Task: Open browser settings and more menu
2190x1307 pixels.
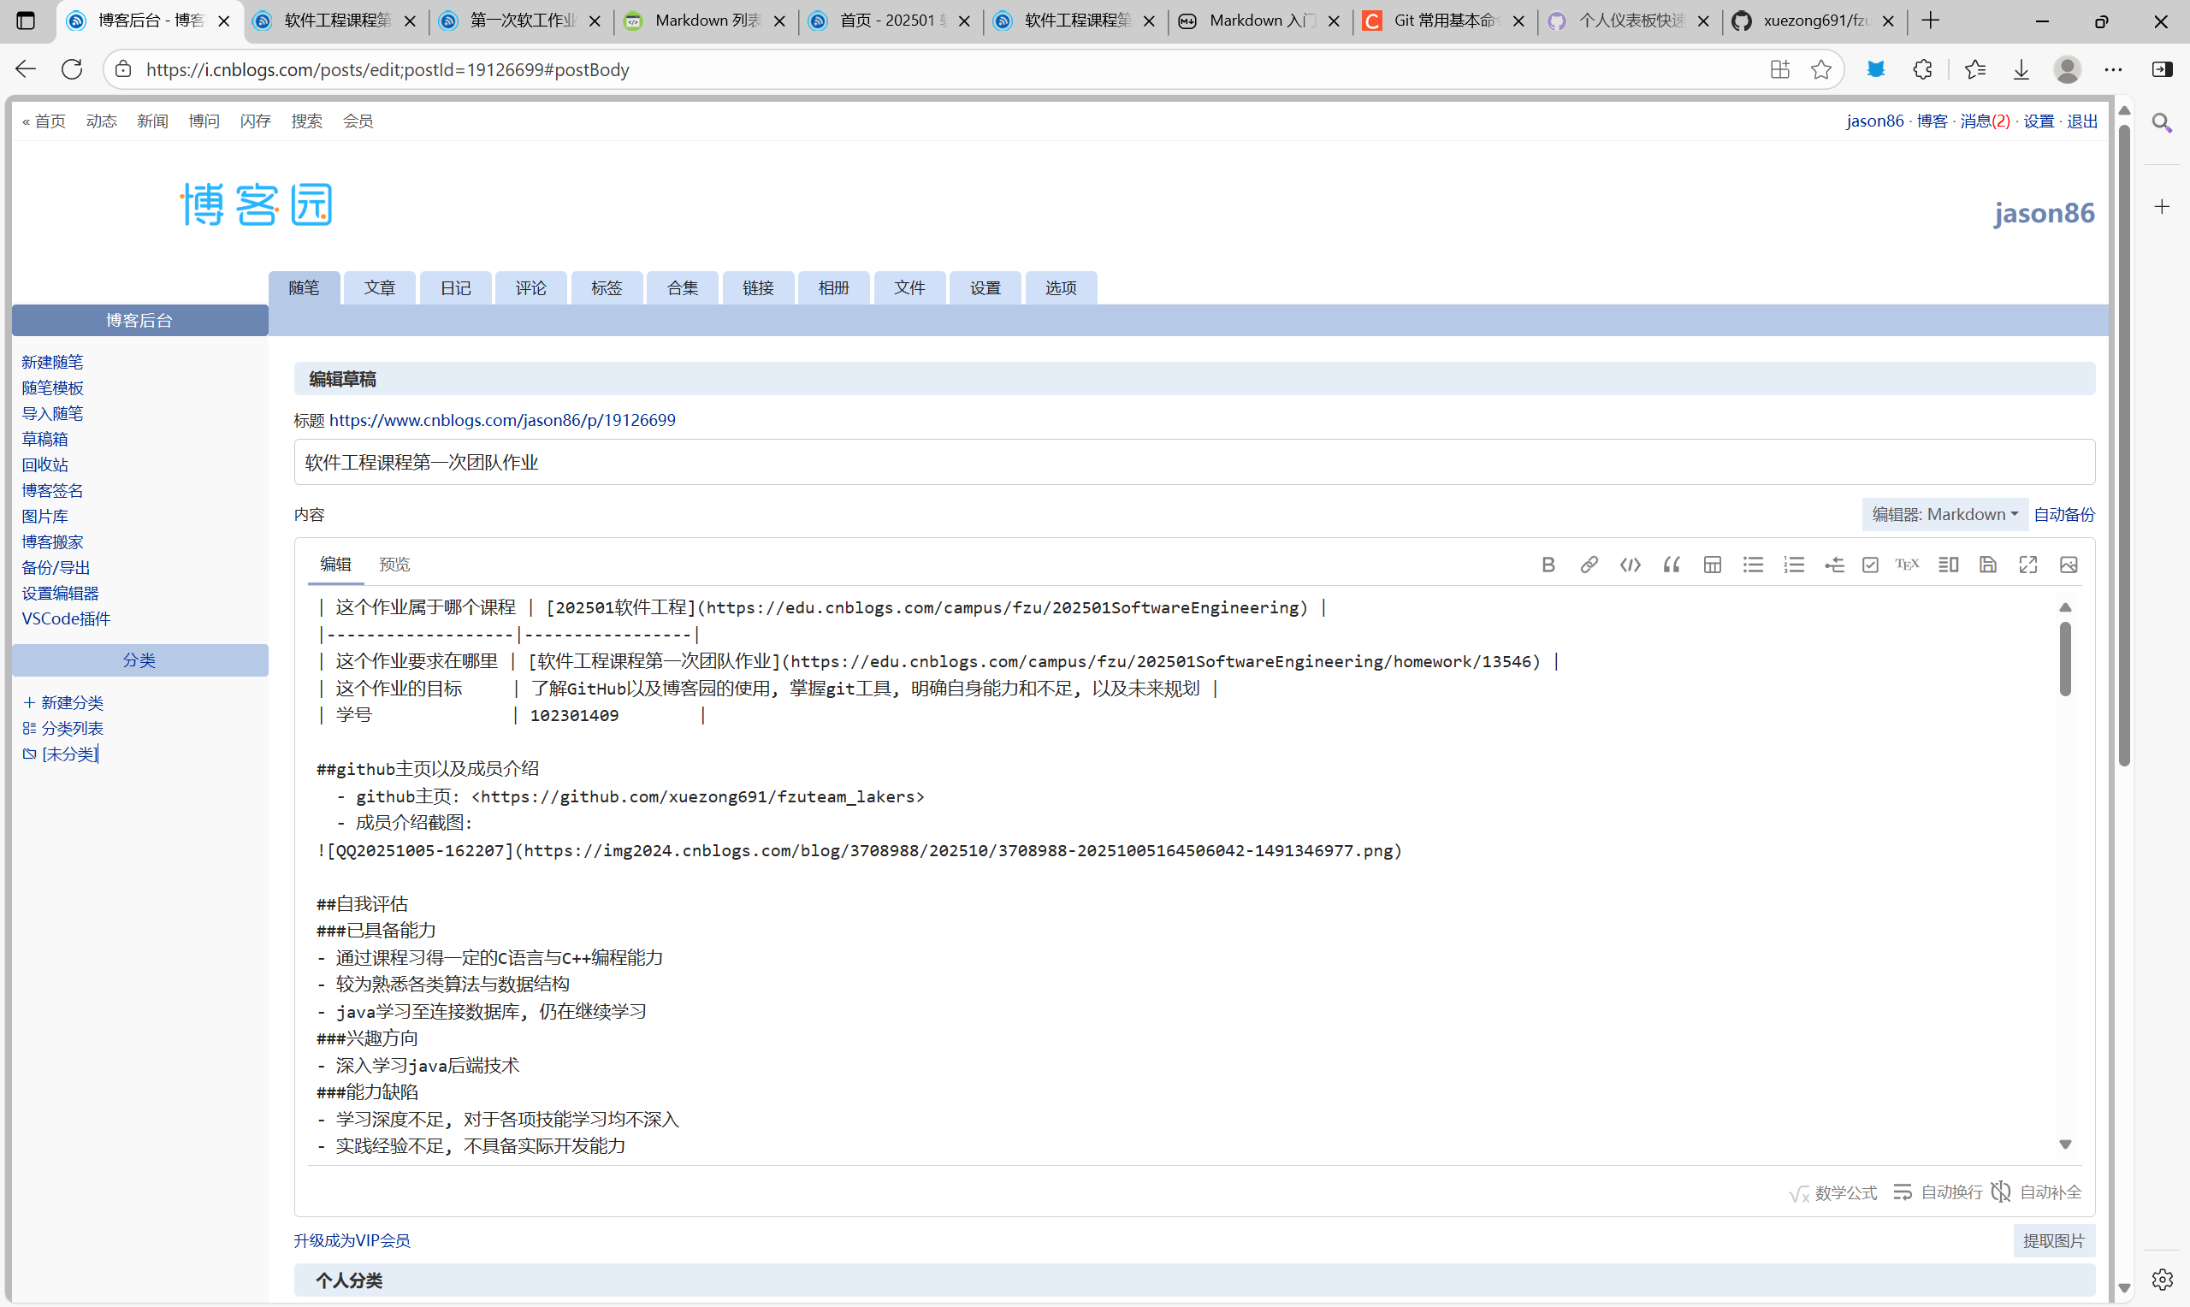Action: (x=2112, y=69)
